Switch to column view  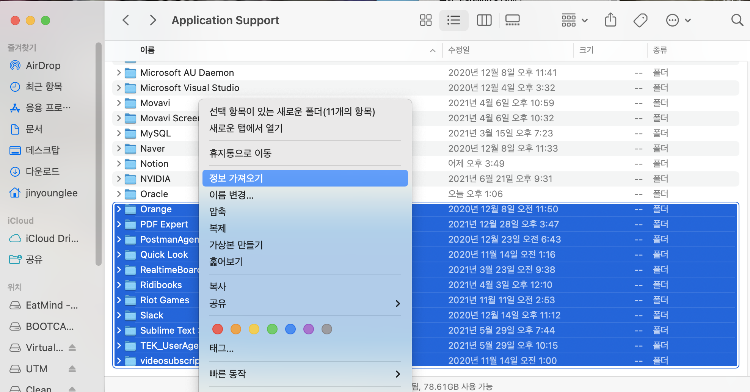pos(484,20)
